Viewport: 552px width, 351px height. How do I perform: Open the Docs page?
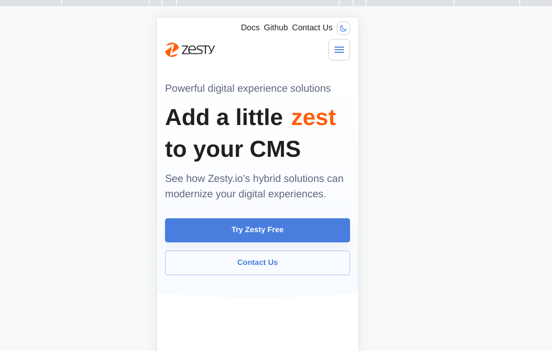pyautogui.click(x=250, y=27)
